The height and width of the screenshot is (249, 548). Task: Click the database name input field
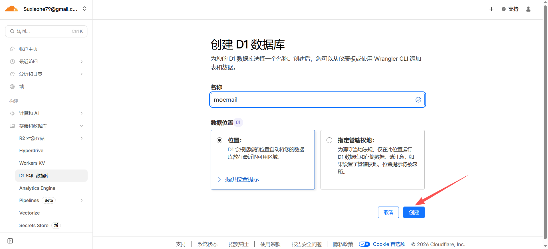pyautogui.click(x=313, y=100)
